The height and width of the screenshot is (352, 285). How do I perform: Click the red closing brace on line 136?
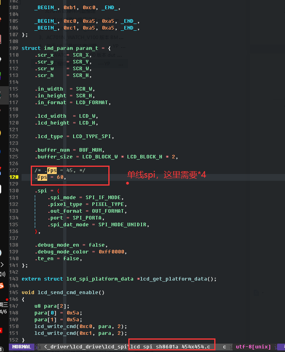click(36, 231)
